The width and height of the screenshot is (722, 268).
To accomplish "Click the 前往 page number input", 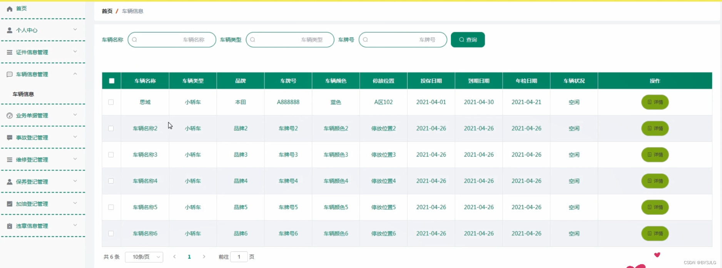I will [x=239, y=257].
